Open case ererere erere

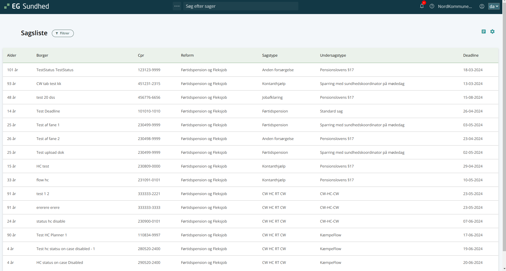[x=48, y=207]
